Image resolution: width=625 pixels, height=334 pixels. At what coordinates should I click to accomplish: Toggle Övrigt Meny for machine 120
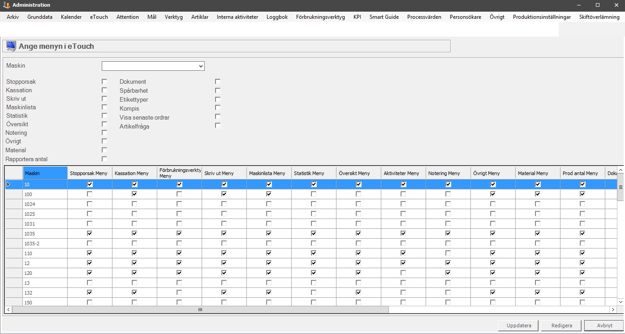[x=493, y=273]
